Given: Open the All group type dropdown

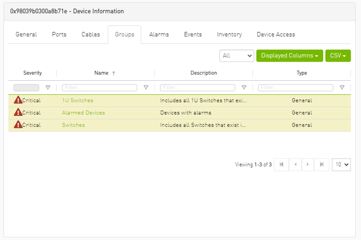Looking at the screenshot, I should (x=237, y=56).
